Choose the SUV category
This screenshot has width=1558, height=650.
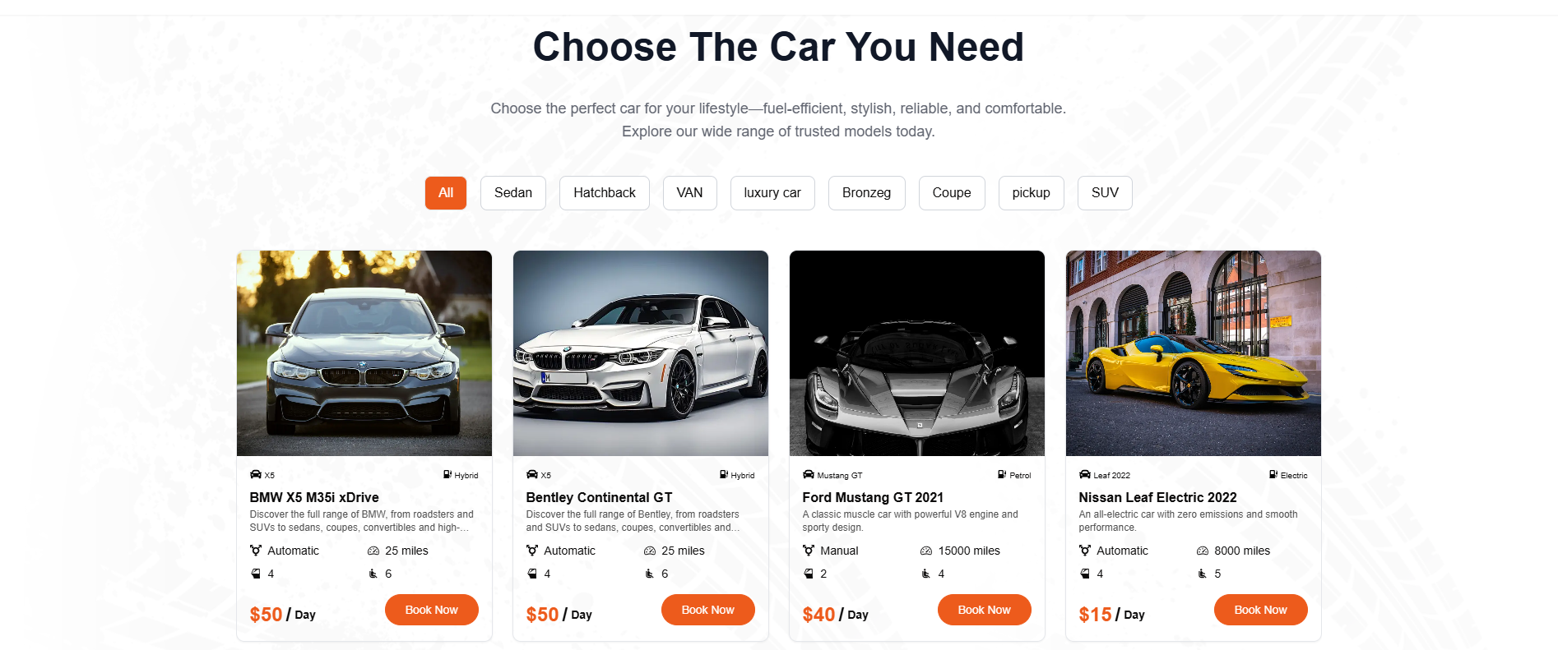click(x=1105, y=193)
